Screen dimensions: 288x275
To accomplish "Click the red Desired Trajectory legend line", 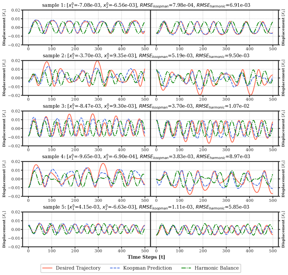I will click(47, 268).
